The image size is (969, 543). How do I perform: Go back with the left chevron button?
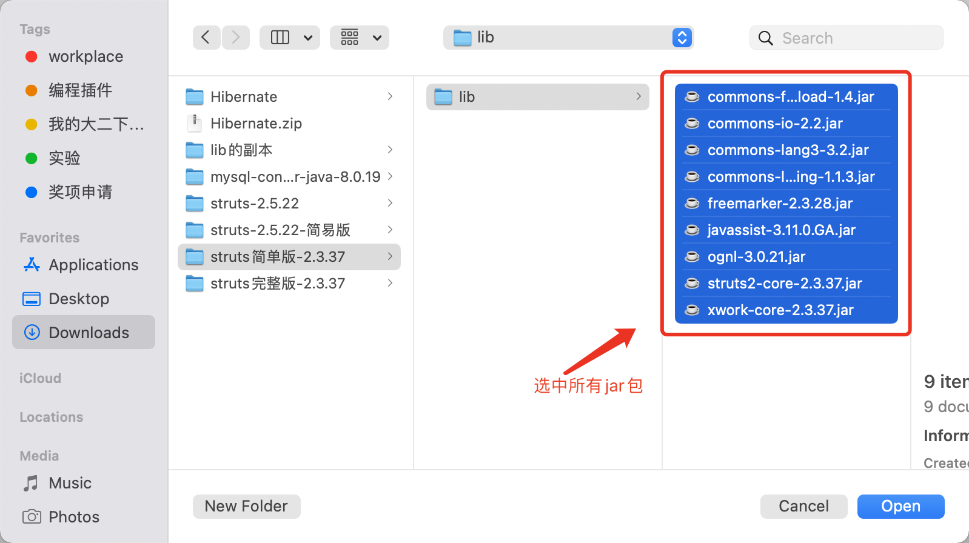click(206, 38)
